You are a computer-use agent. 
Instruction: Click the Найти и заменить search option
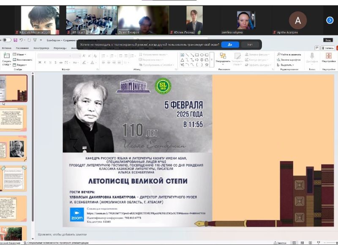(289, 54)
